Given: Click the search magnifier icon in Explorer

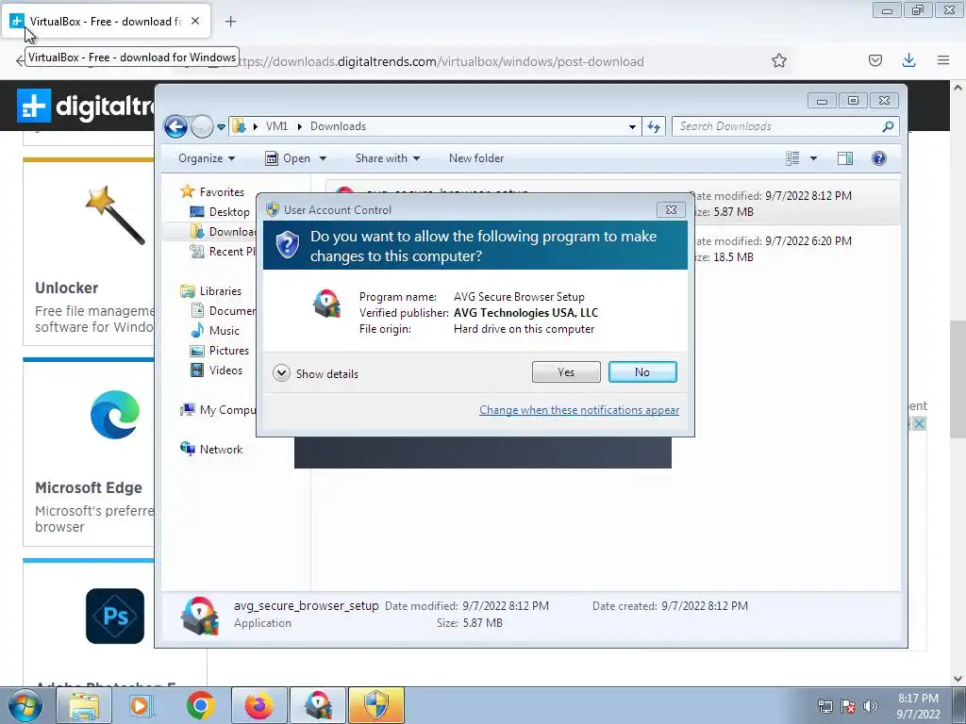Looking at the screenshot, I should point(888,126).
